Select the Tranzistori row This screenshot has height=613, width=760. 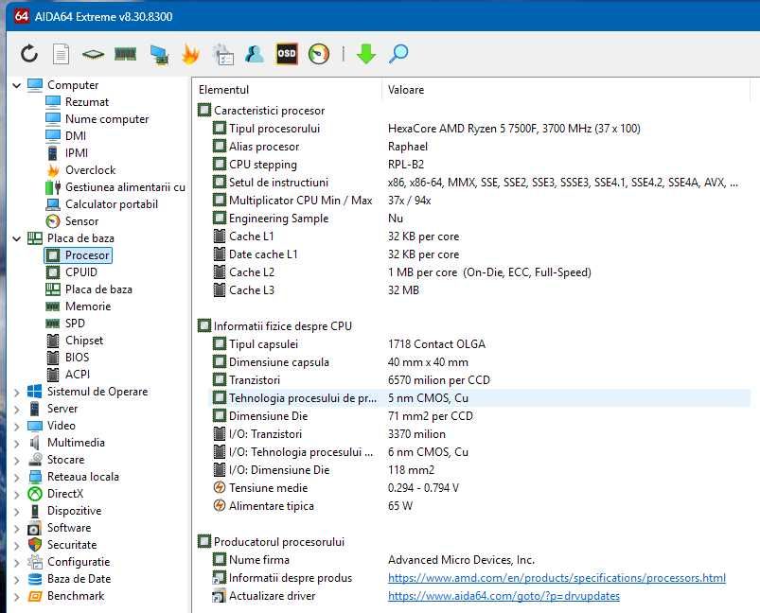coord(480,380)
